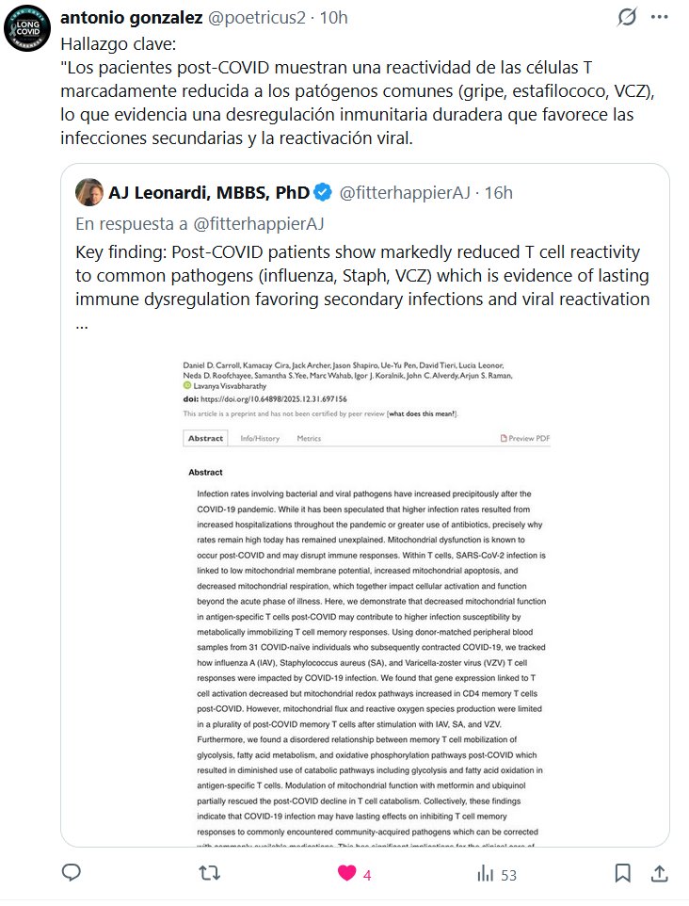
Task: Click the share post icon
Action: 659,874
